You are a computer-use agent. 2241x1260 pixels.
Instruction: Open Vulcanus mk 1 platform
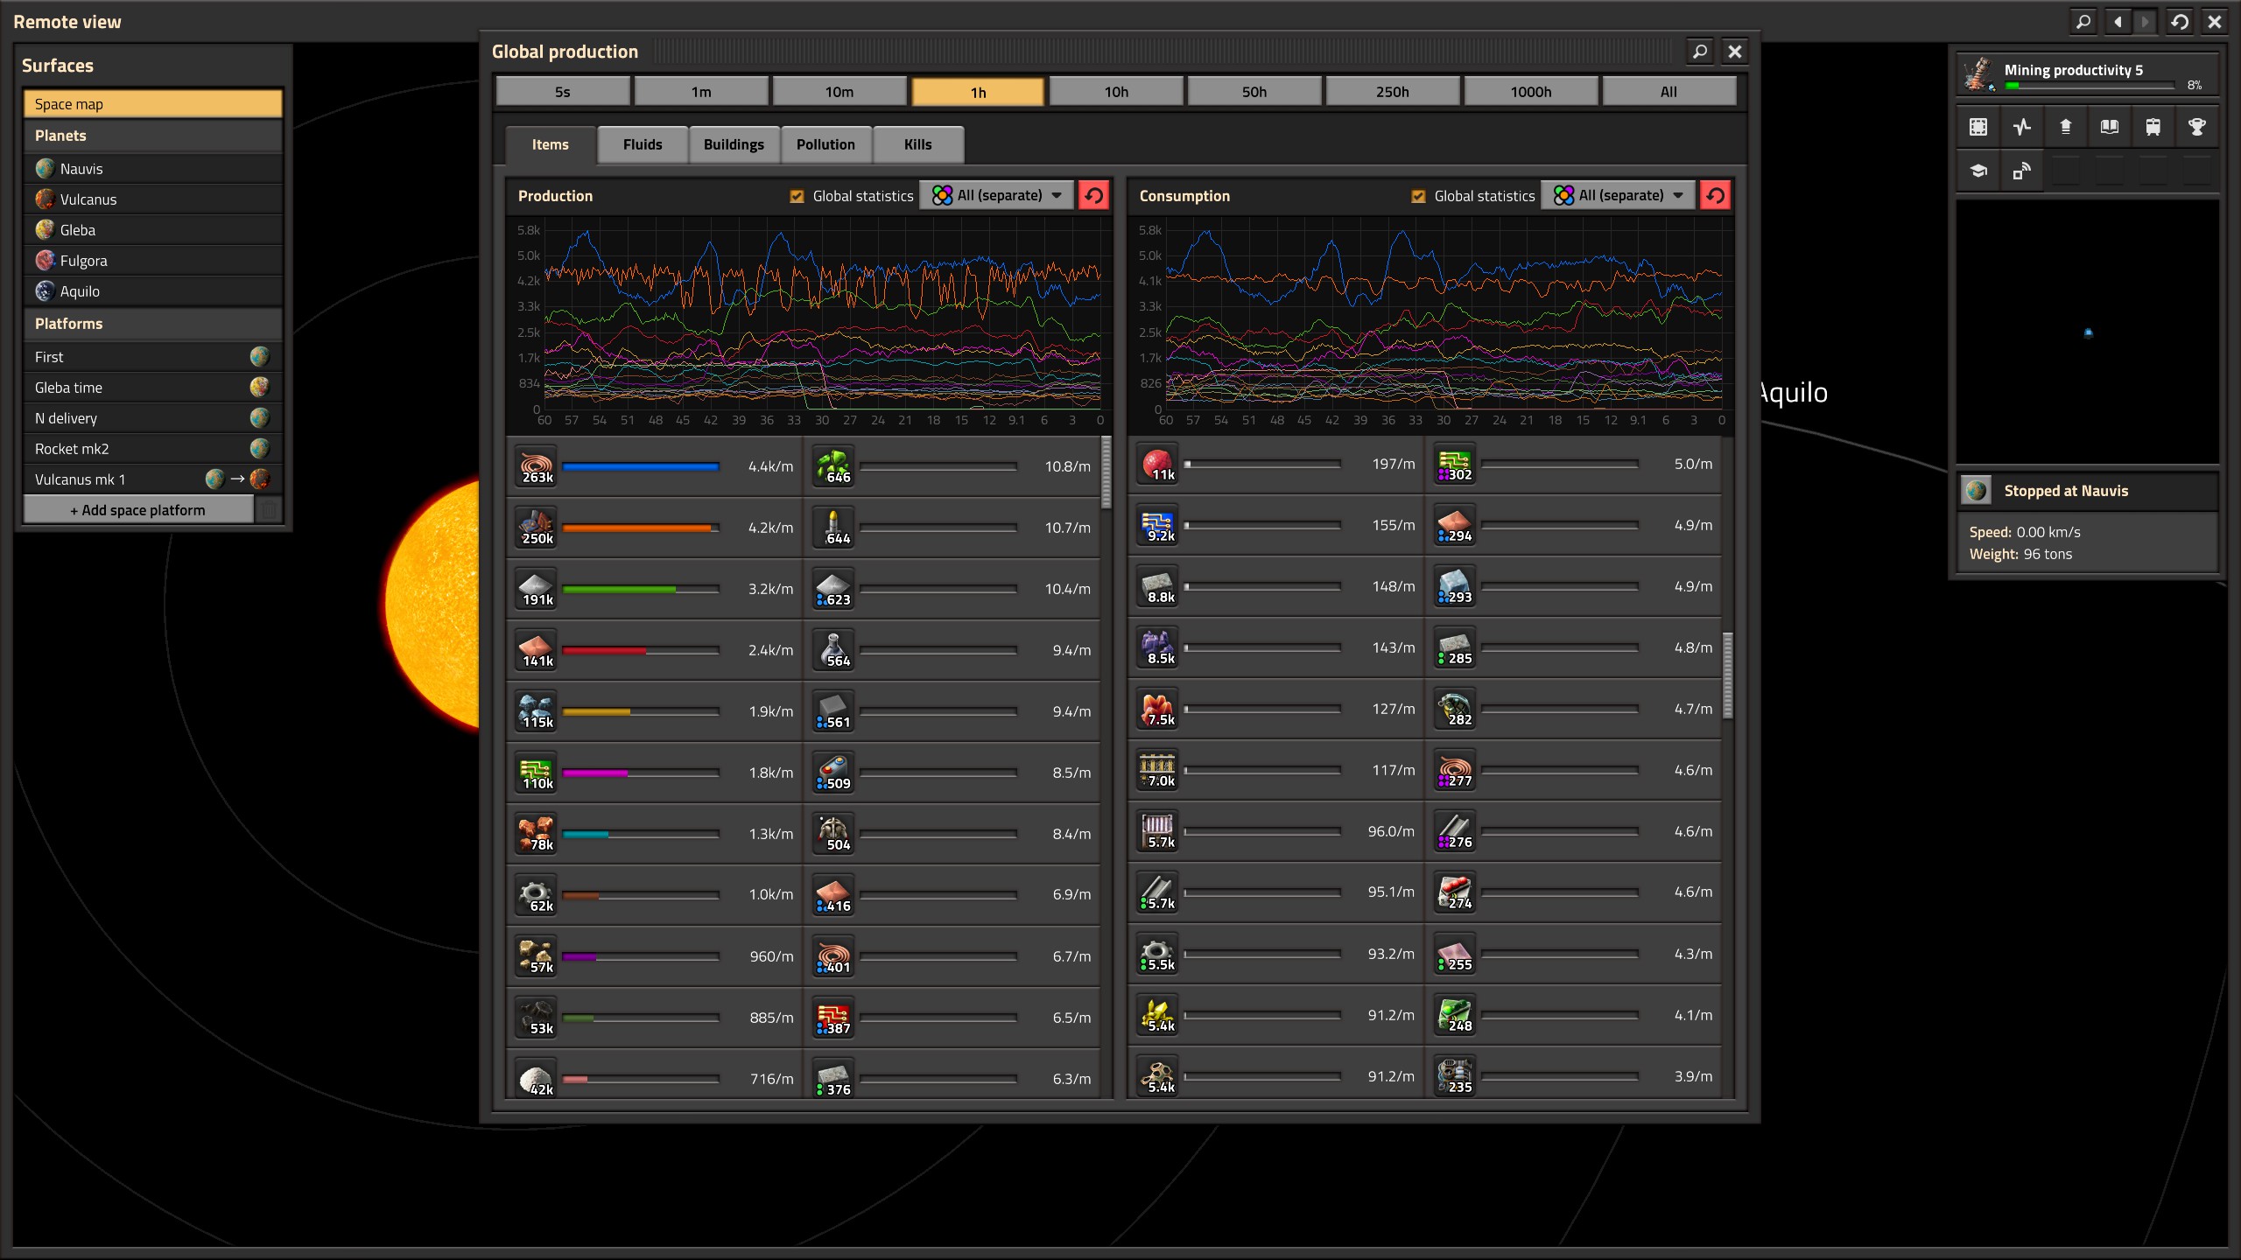click(x=153, y=479)
